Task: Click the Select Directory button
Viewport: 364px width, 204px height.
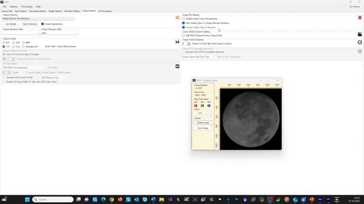Action: pos(30,24)
